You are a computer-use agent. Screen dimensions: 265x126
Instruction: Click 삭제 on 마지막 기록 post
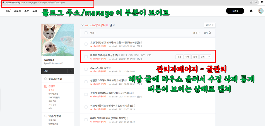pyautogui.click(x=187, y=57)
